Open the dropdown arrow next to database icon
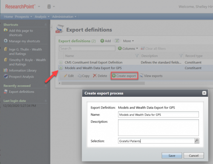This screenshot has width=213, height=164. pos(54,6)
